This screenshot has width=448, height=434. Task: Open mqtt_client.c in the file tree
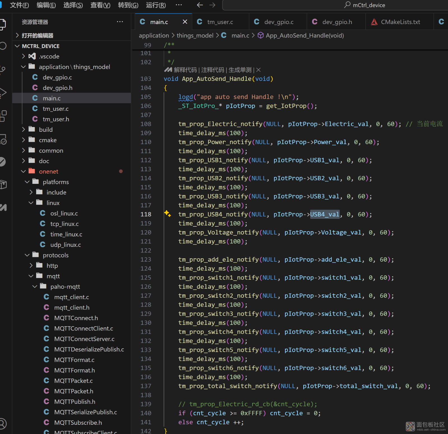click(71, 297)
